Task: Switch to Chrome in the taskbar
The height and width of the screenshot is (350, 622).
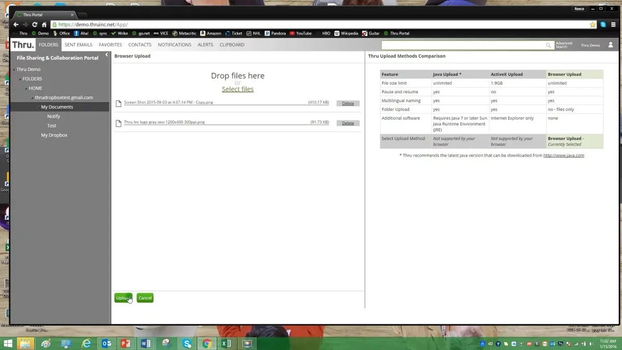Action: pos(207,343)
